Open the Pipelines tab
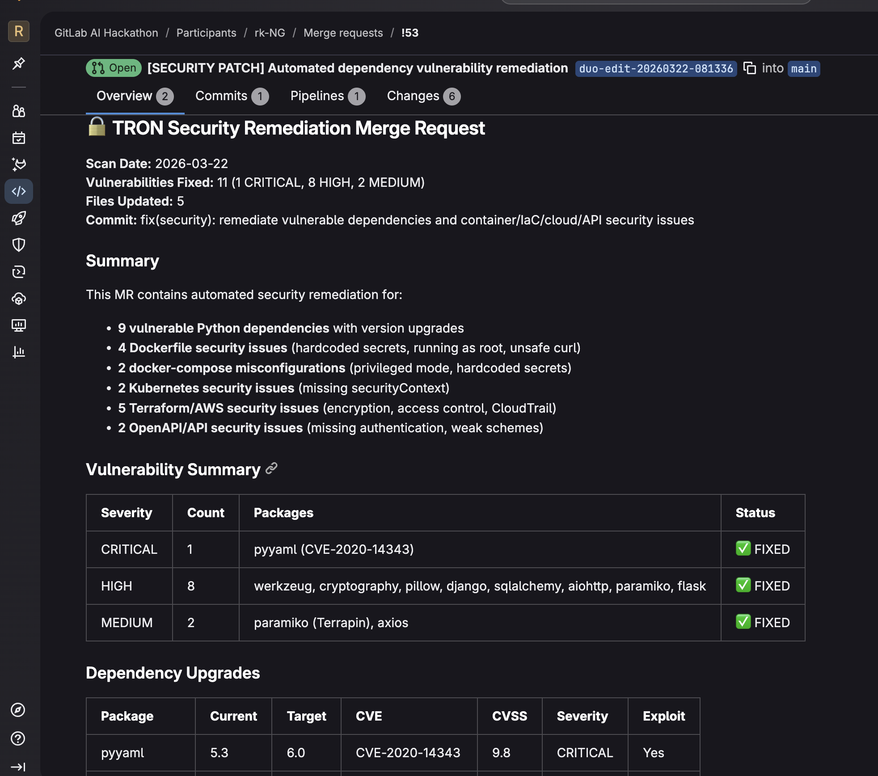Screen dimensions: 878x776 [x=327, y=96]
